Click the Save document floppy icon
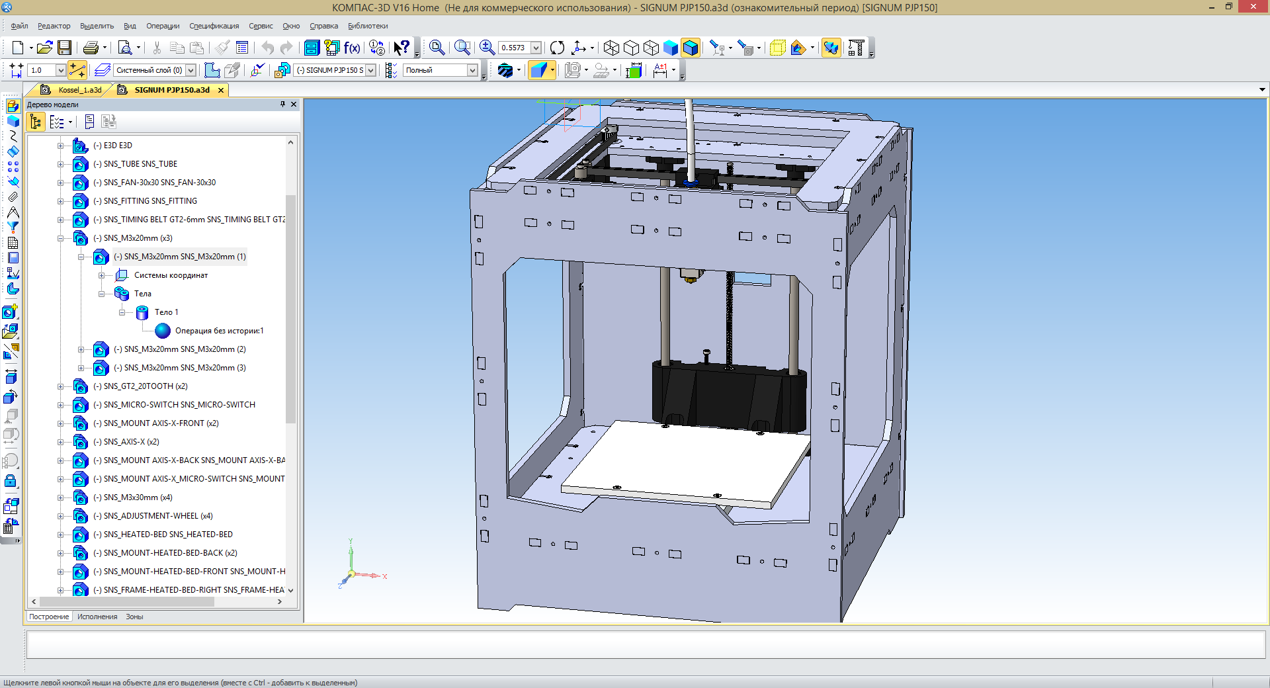 pos(64,48)
